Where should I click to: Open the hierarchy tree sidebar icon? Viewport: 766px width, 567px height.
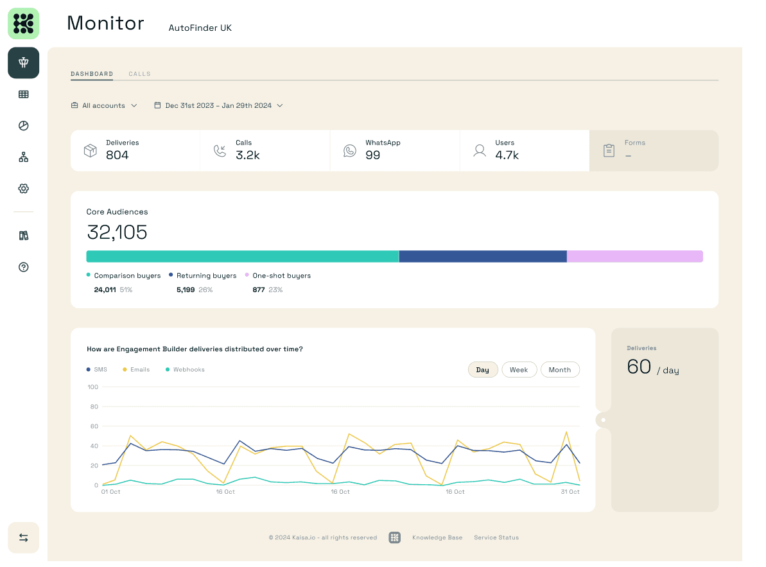24,157
